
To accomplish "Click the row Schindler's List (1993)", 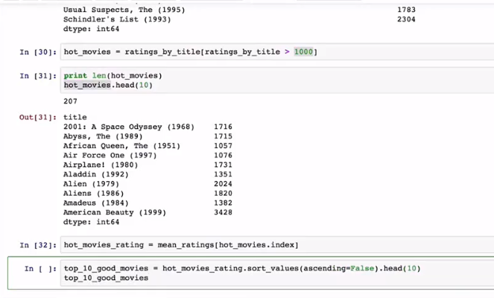I will (x=239, y=19).
